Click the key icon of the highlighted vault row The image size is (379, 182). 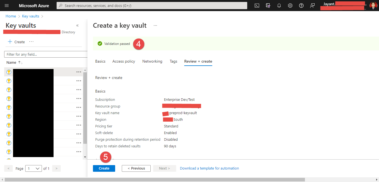point(9,72)
